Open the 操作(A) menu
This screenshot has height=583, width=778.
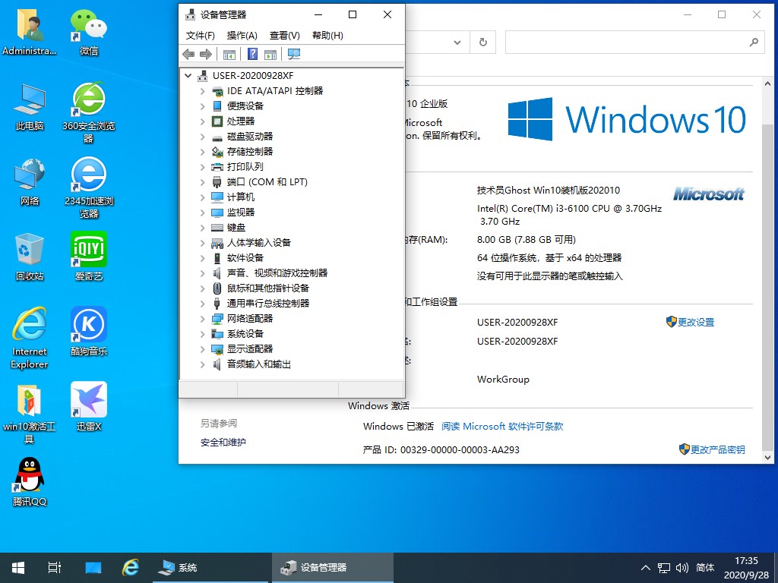[242, 36]
